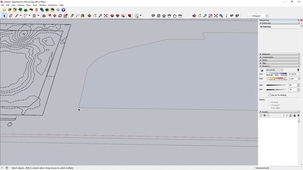The height and width of the screenshot is (170, 303).
Task: Open the scene view options menu icon
Action: (x=291, y=115)
